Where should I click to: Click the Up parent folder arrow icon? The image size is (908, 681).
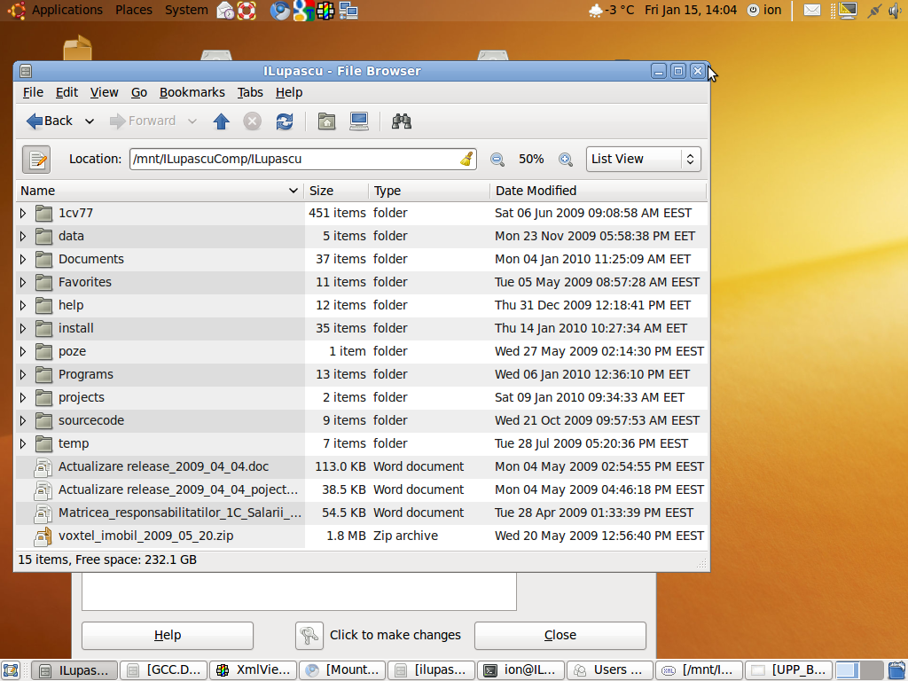pos(222,121)
